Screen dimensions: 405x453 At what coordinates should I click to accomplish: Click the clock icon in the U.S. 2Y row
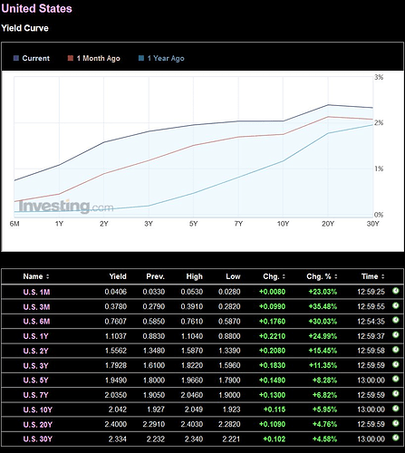click(x=396, y=350)
